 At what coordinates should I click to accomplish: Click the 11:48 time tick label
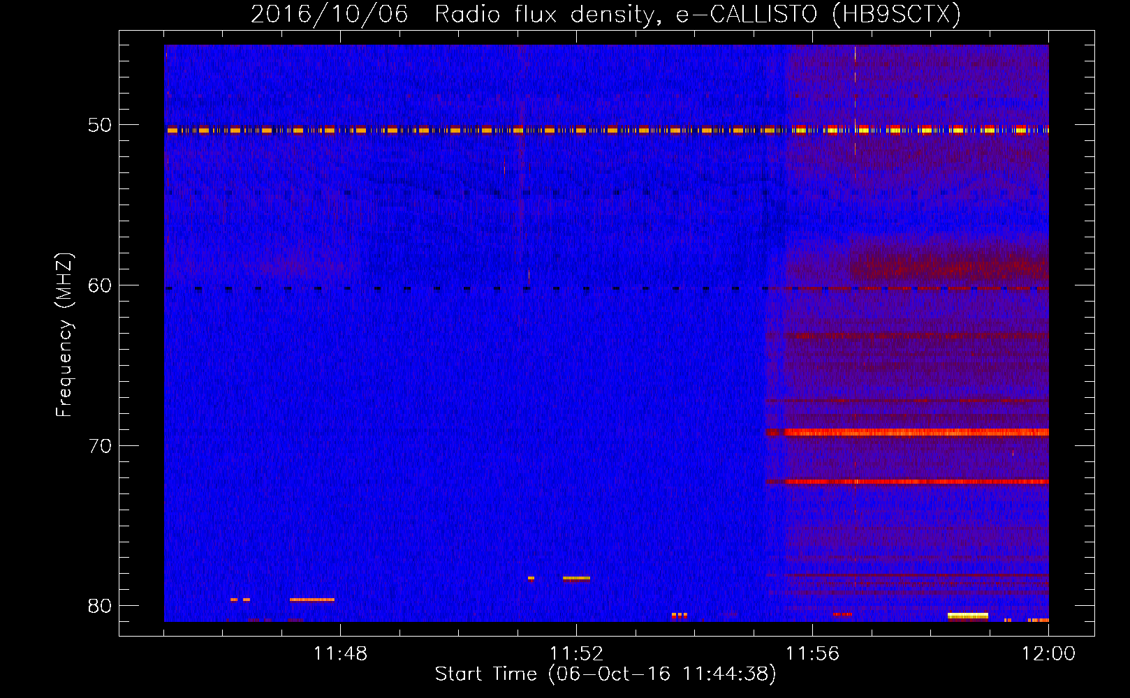(x=340, y=654)
